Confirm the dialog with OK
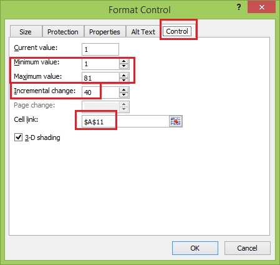This screenshot has width=280, height=265. click(195, 248)
